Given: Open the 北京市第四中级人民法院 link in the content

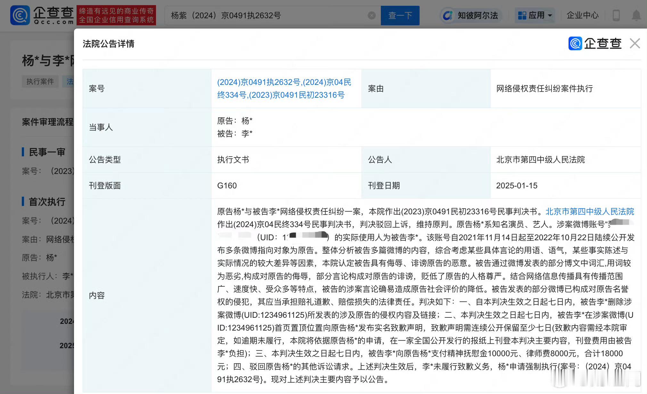Looking at the screenshot, I should [590, 211].
